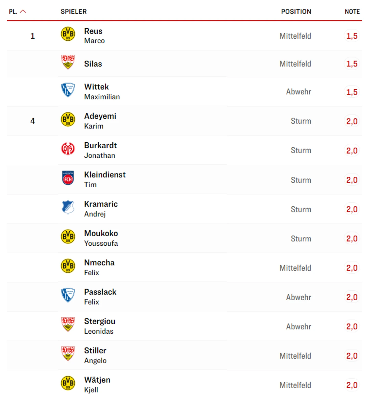Click the VfB Stuttgart crest beside Silas
373x399 pixels.
tap(68, 62)
